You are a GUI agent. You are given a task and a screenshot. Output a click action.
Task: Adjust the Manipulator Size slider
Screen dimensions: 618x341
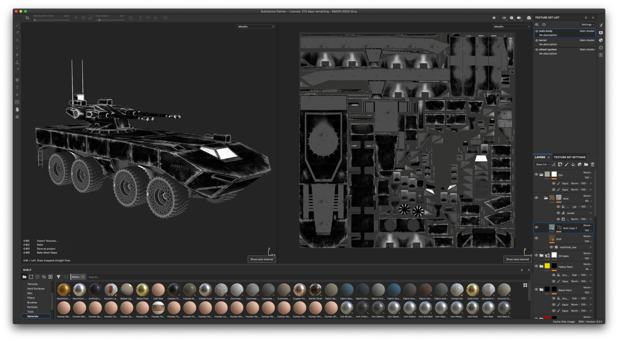tap(52, 20)
